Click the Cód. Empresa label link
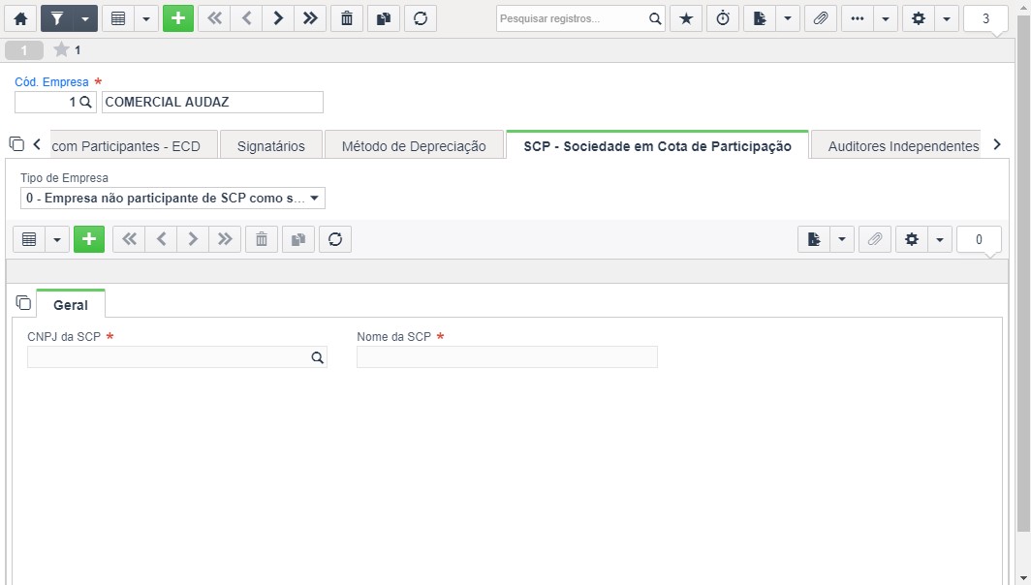The width and height of the screenshot is (1031, 585). [52, 82]
